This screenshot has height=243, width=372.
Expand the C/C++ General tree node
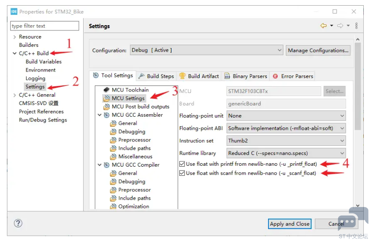point(14,95)
